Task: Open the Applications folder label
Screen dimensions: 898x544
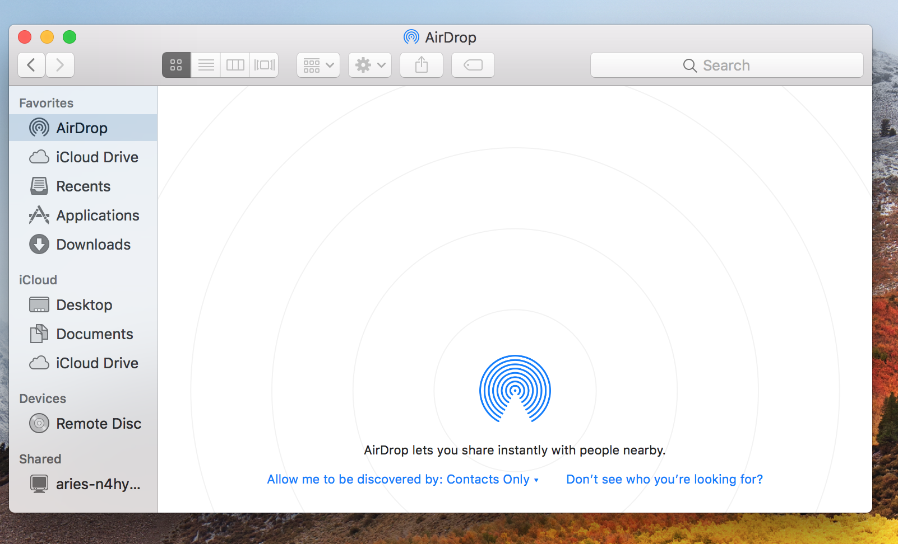Action: 98,215
